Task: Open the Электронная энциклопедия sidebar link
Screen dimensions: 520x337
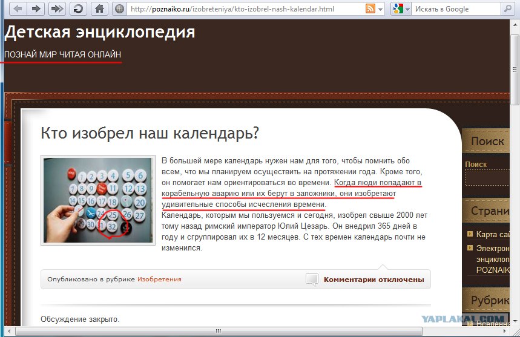Action: (x=493, y=259)
